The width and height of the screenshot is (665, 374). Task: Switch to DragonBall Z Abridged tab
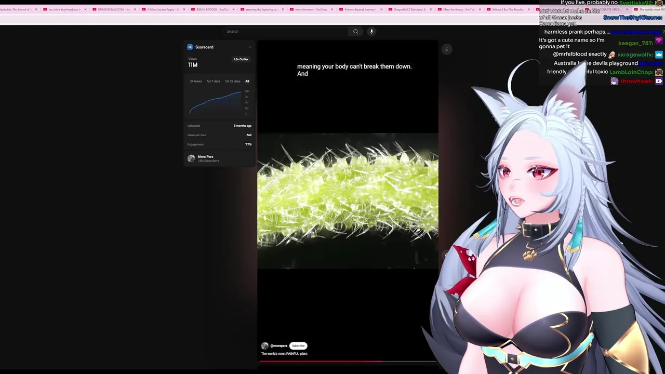pos(409,9)
